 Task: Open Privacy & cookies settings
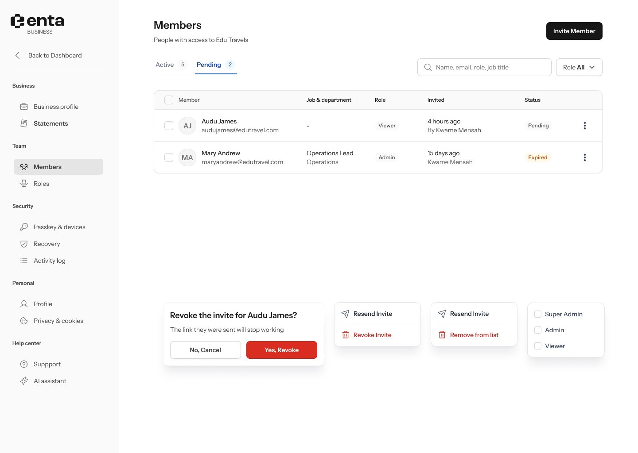coord(58,321)
